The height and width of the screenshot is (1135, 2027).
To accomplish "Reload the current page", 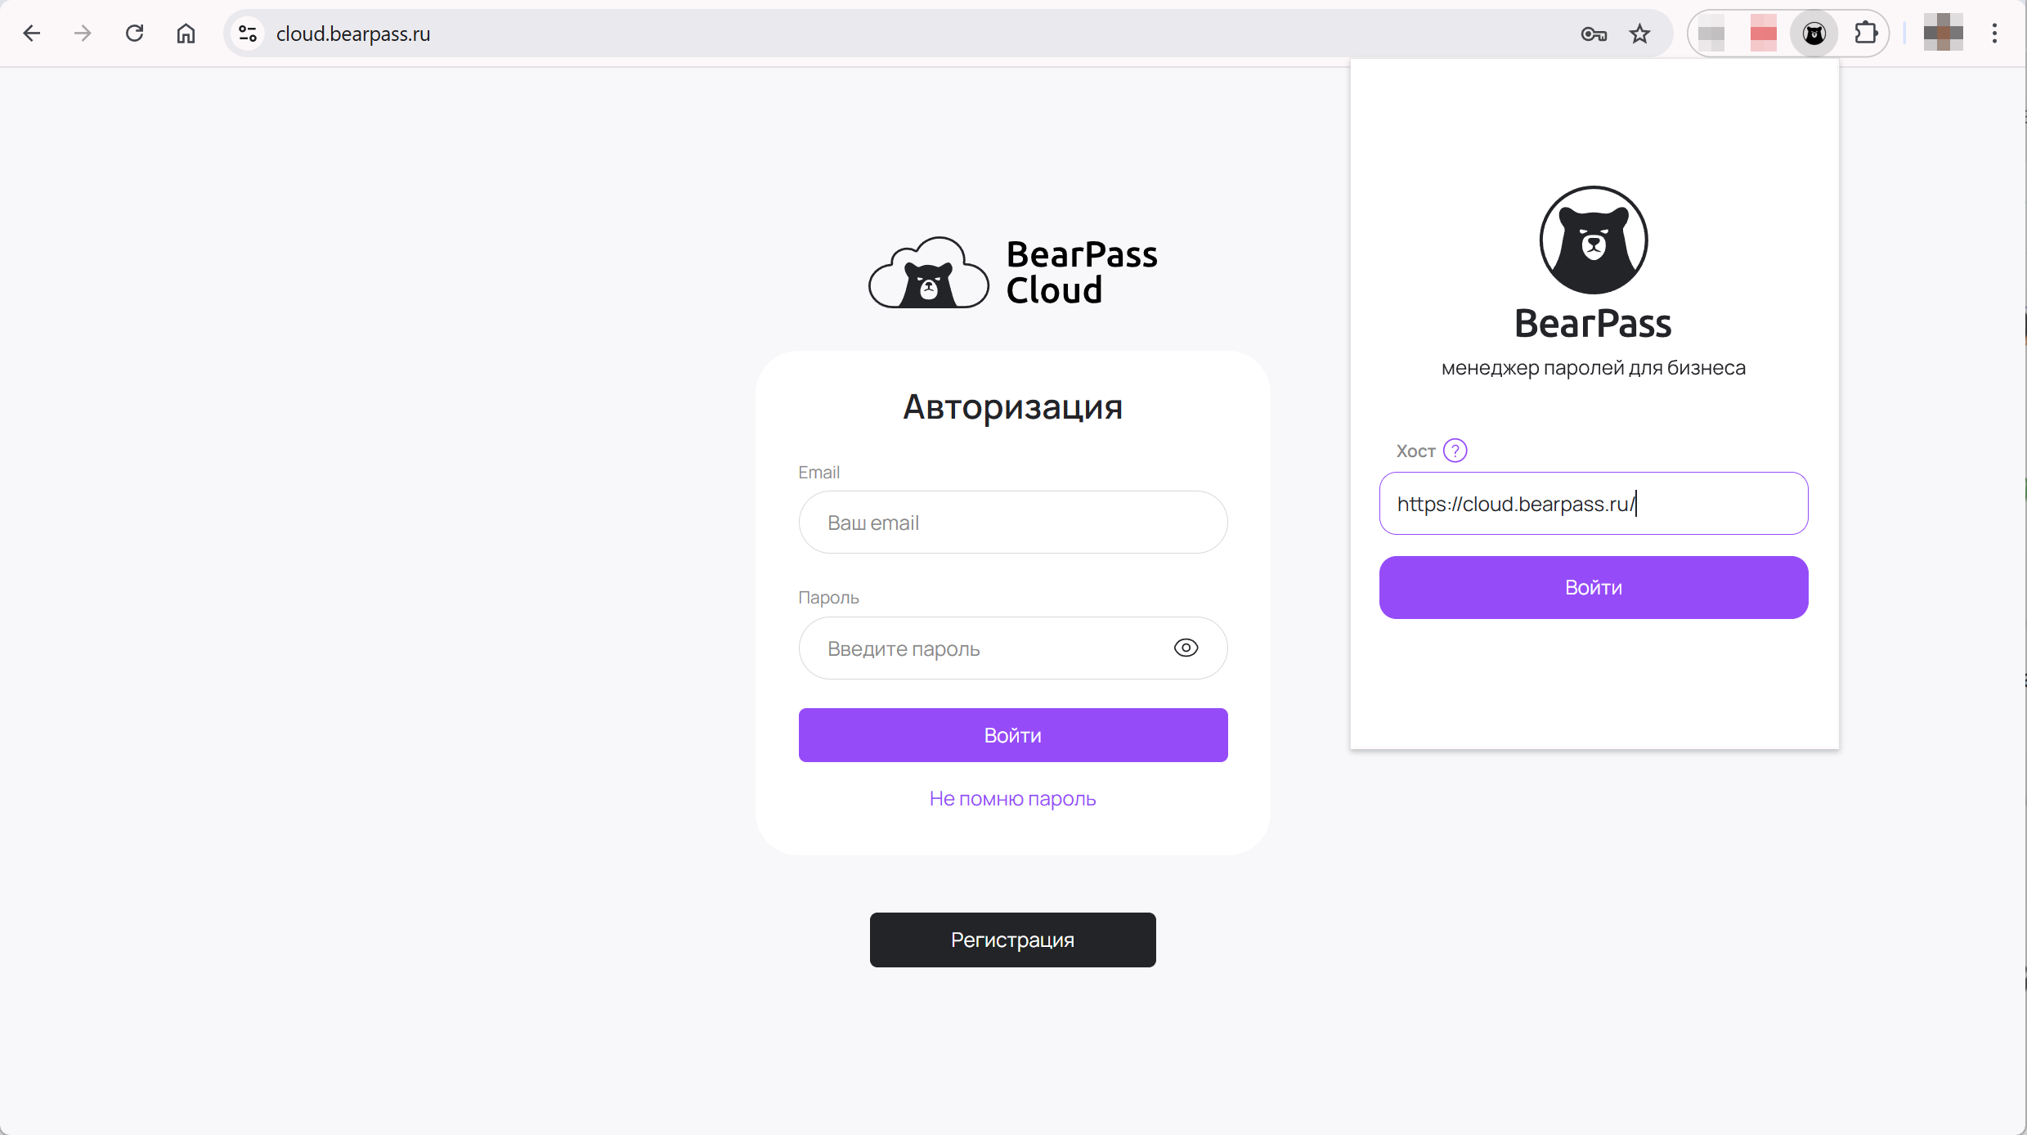I will pos(134,34).
